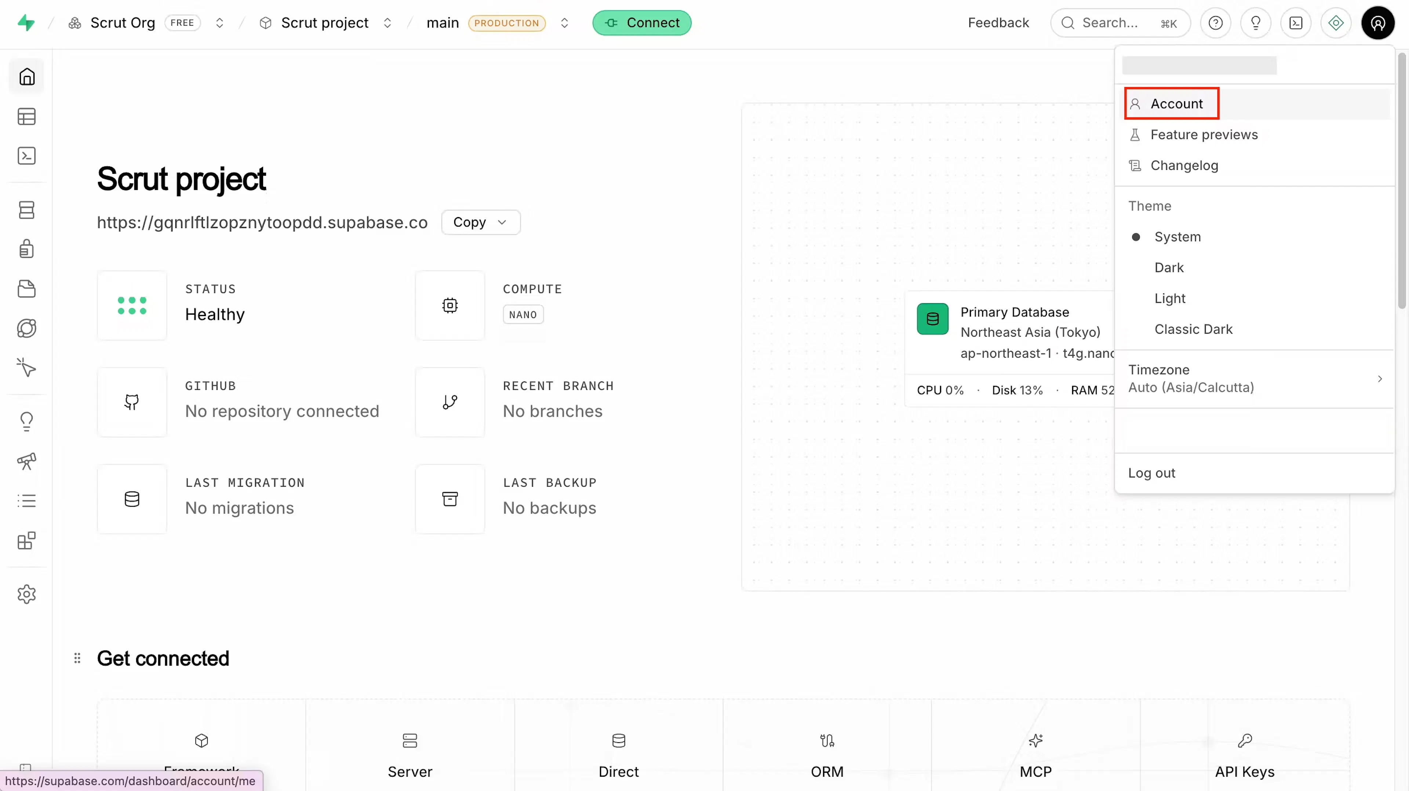Open the Copy dropdown next to project URL
Image resolution: width=1409 pixels, height=791 pixels.
click(x=481, y=223)
